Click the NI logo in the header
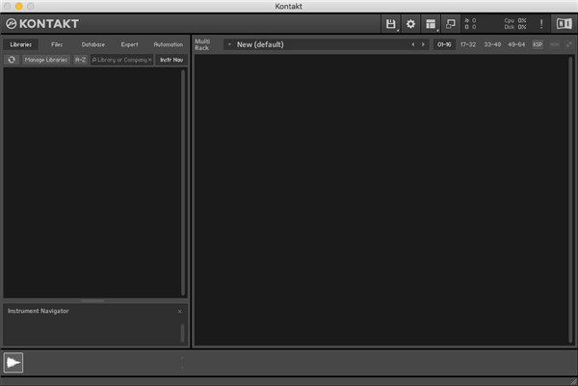Screen dimensions: 578x386 coord(564,24)
